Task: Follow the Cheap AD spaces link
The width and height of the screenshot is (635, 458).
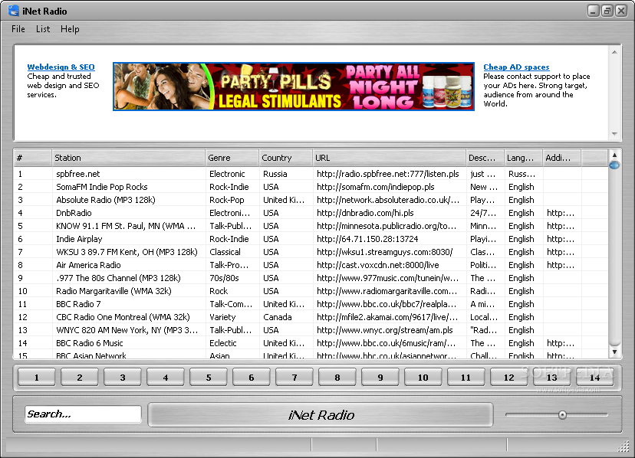Action: 516,67
